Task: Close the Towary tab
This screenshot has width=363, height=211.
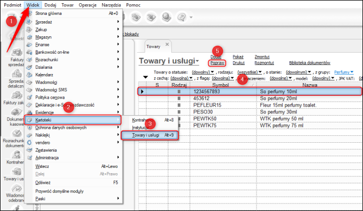Action: [167, 44]
